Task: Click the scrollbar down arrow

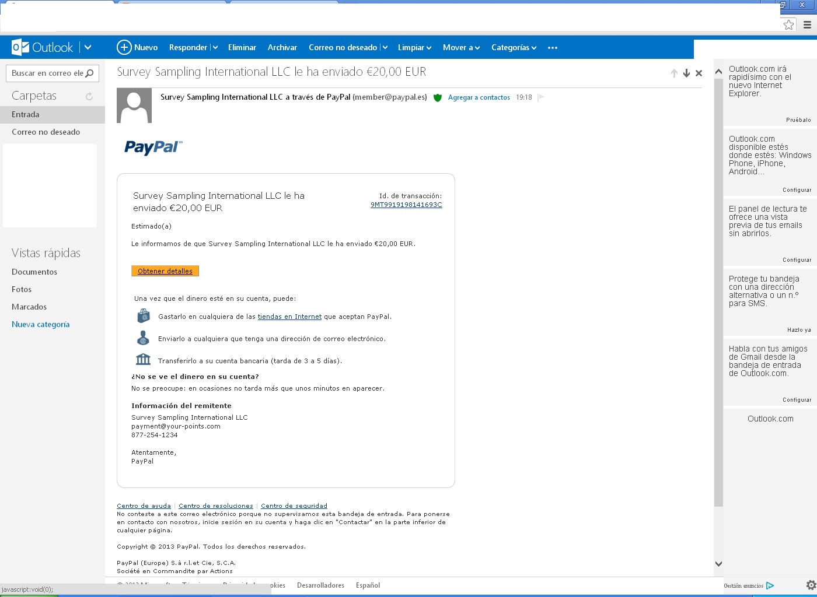Action: pyautogui.click(x=718, y=564)
